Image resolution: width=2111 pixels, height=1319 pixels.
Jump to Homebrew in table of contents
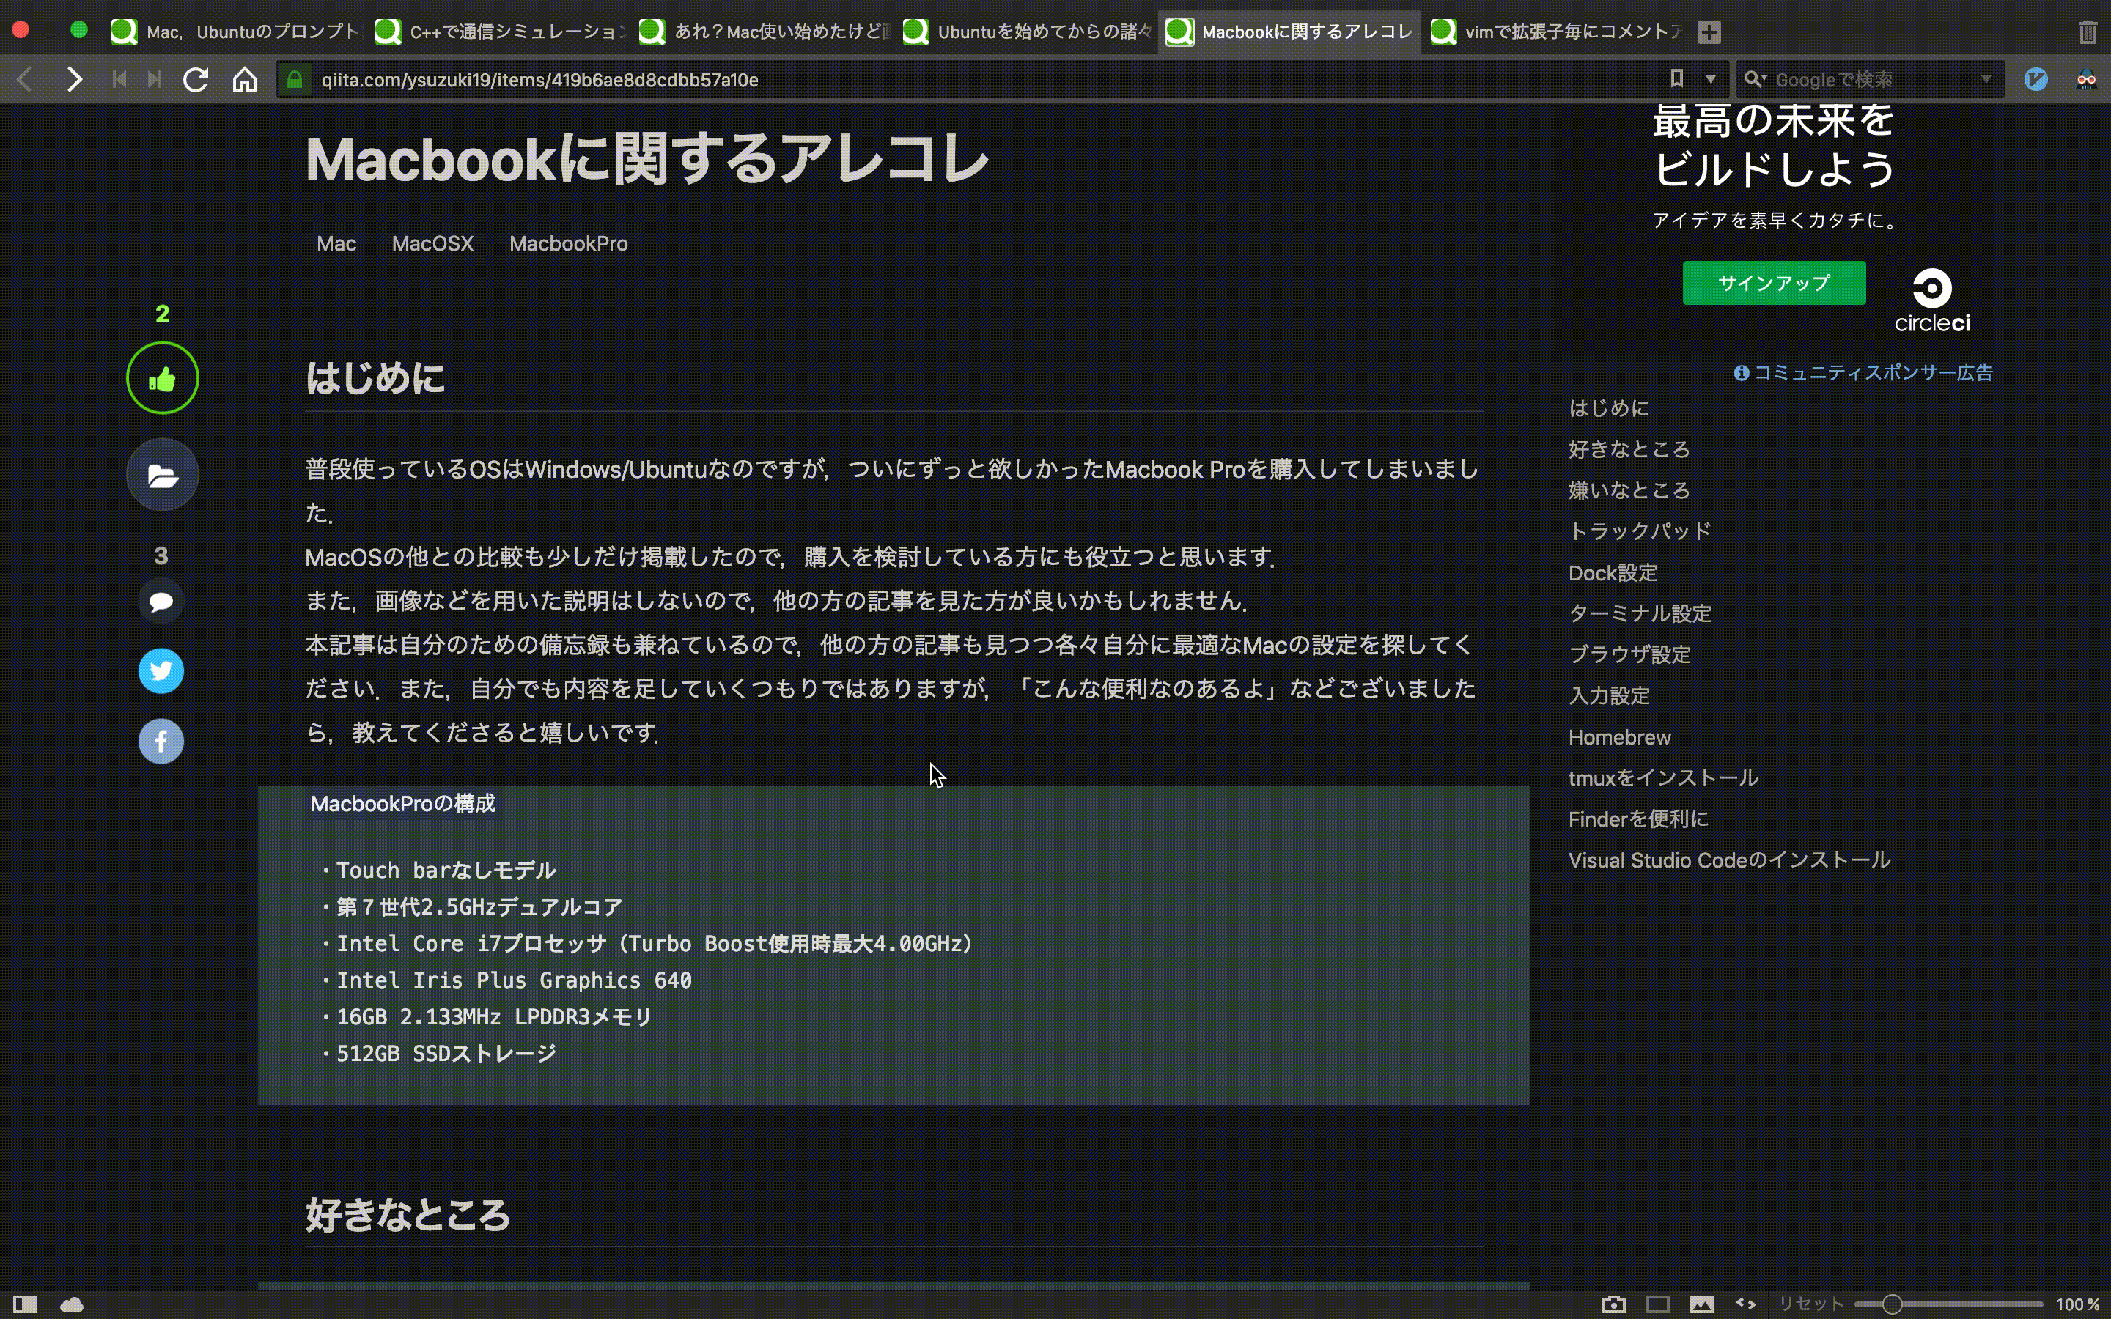1620,737
